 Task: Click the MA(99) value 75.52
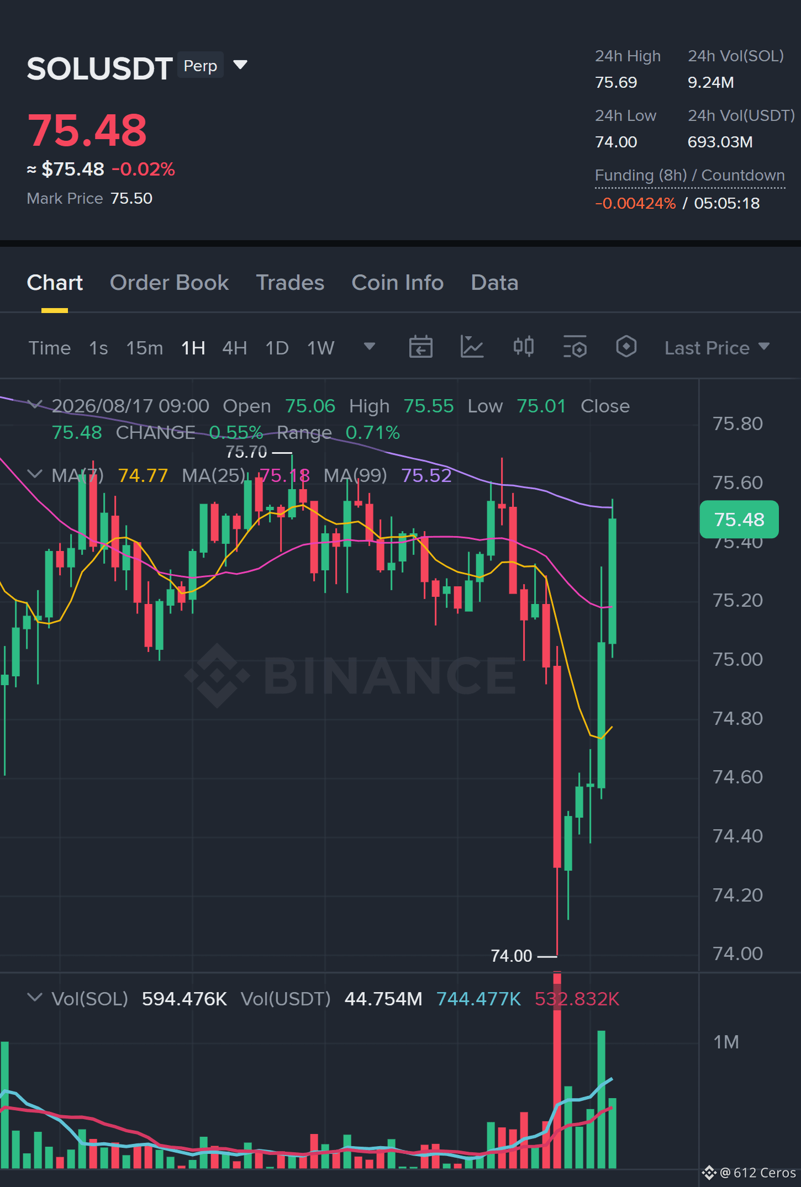tap(426, 475)
